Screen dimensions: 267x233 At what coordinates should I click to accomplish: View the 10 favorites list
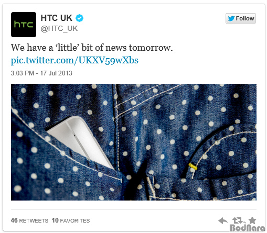pyautogui.click(x=71, y=220)
